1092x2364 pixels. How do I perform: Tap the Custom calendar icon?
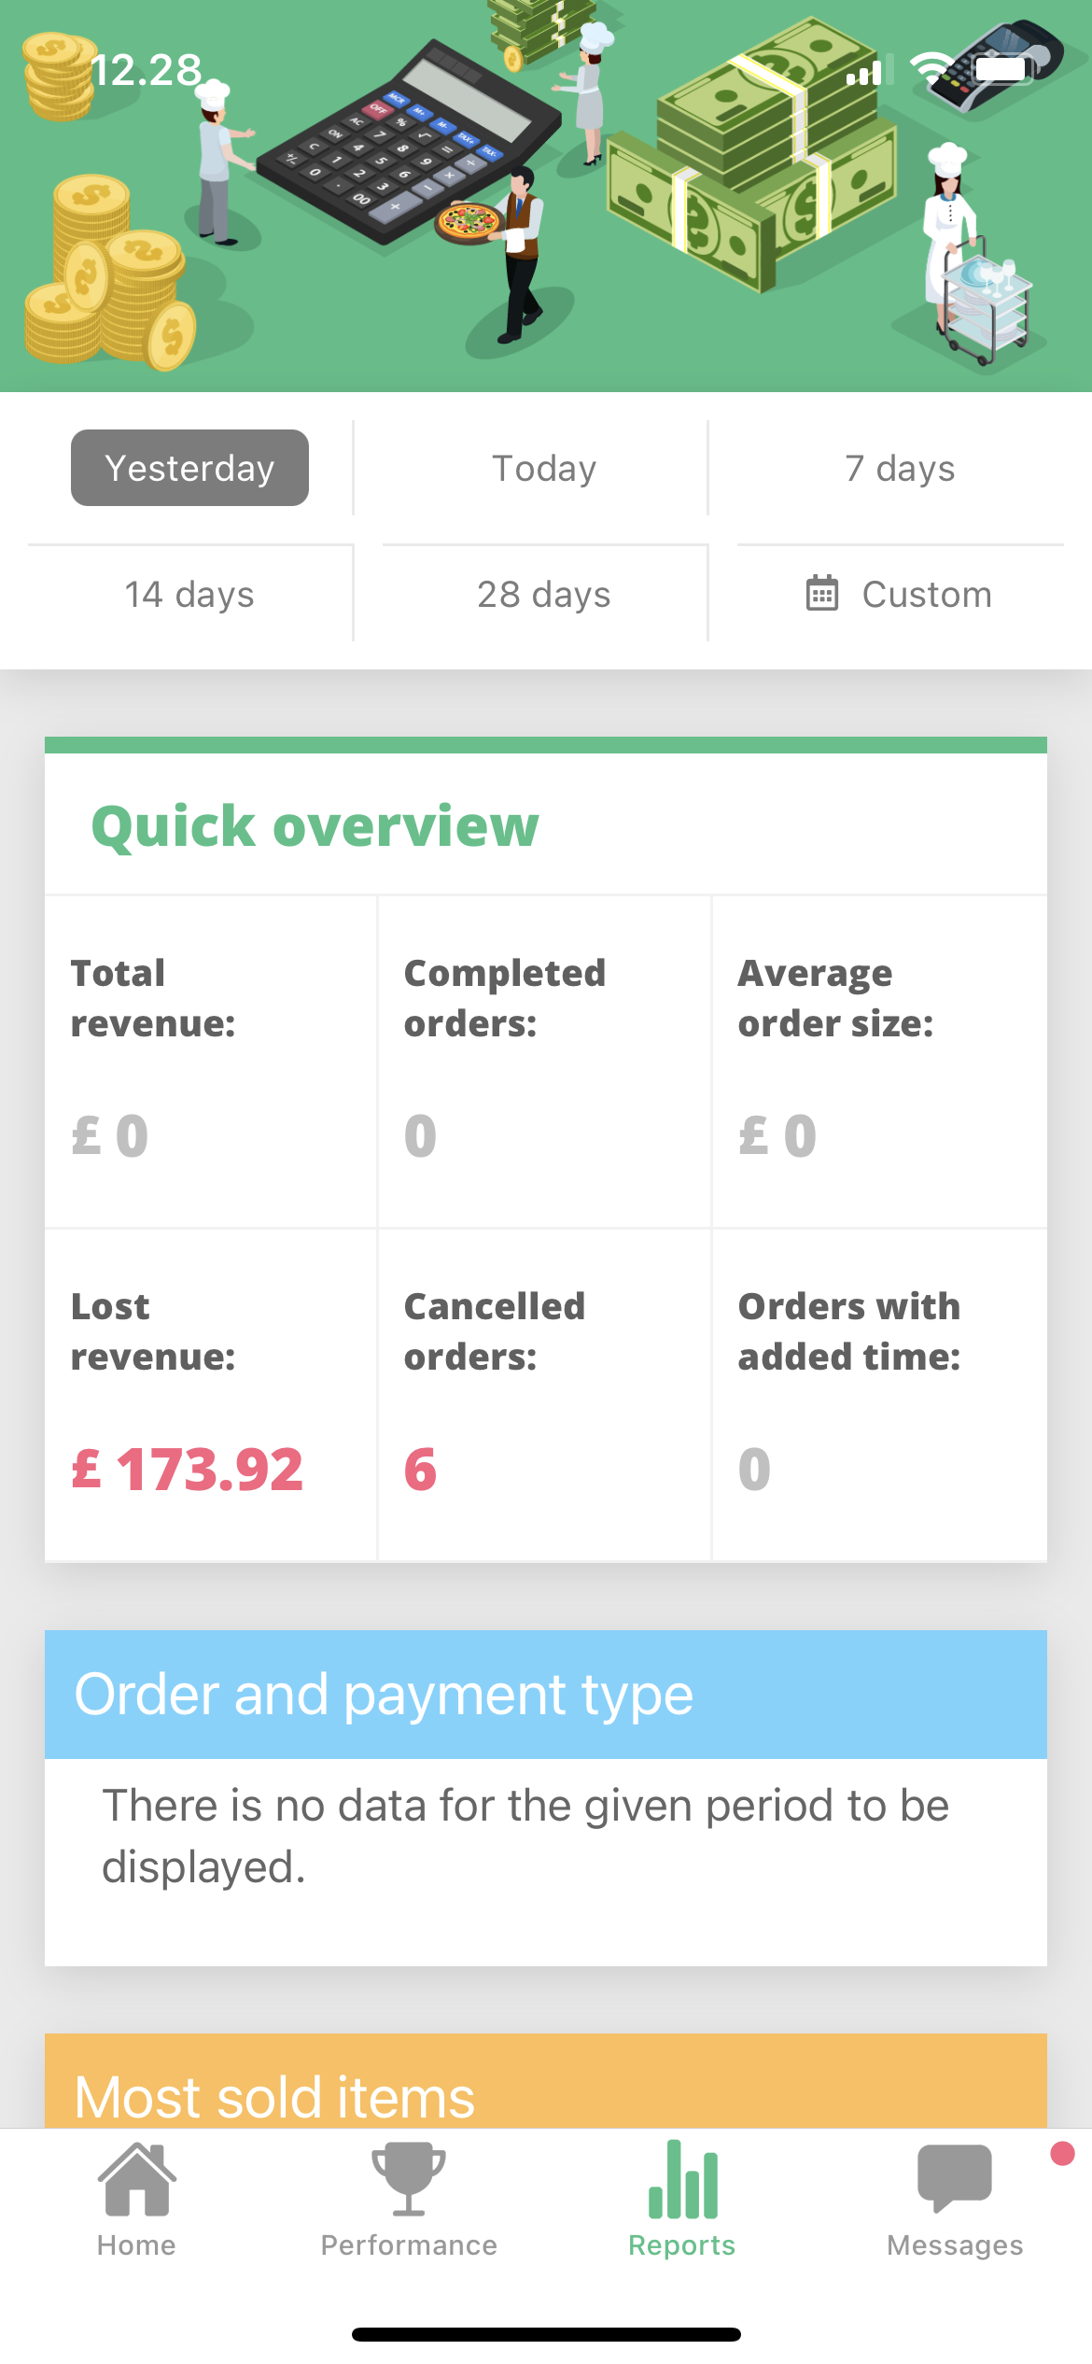point(821,594)
